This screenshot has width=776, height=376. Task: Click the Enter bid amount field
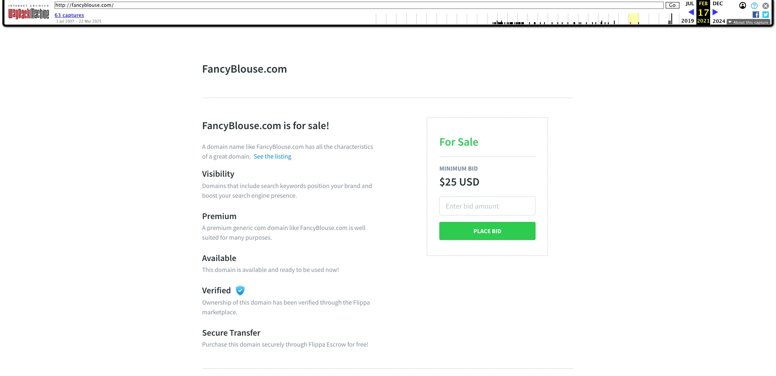[487, 206]
